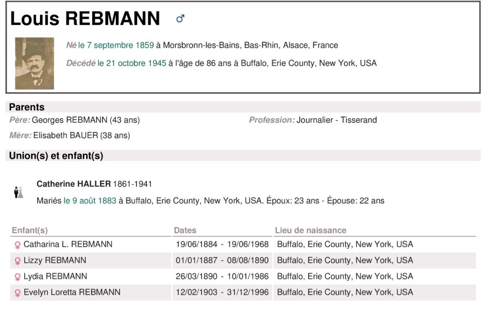Click female icon next to Lydia REBMANN

point(18,277)
